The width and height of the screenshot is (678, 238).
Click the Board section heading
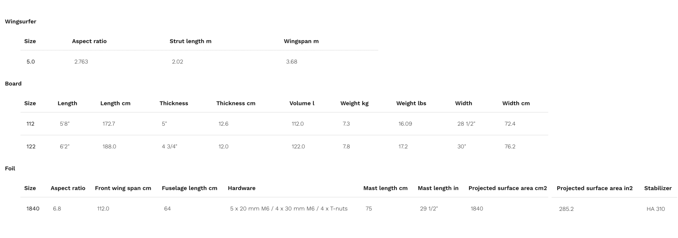[x=13, y=83]
